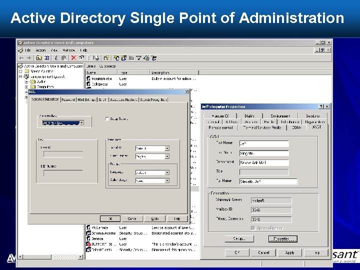This screenshot has width=360, height=270.
Task: Click the Up one level folder icon
Action: click(x=39, y=58)
